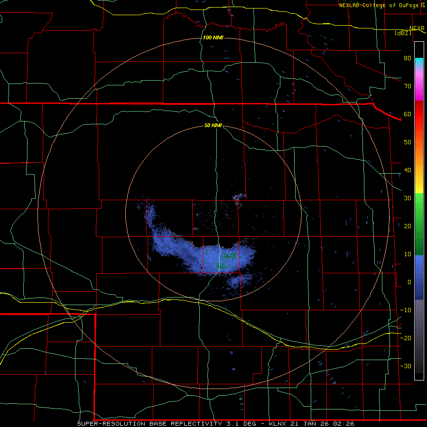Click the 50 NMI range ring label
Screen dimensions: 427x427
[213, 126]
